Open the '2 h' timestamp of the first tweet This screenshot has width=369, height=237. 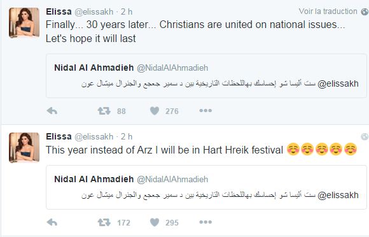tap(127, 11)
